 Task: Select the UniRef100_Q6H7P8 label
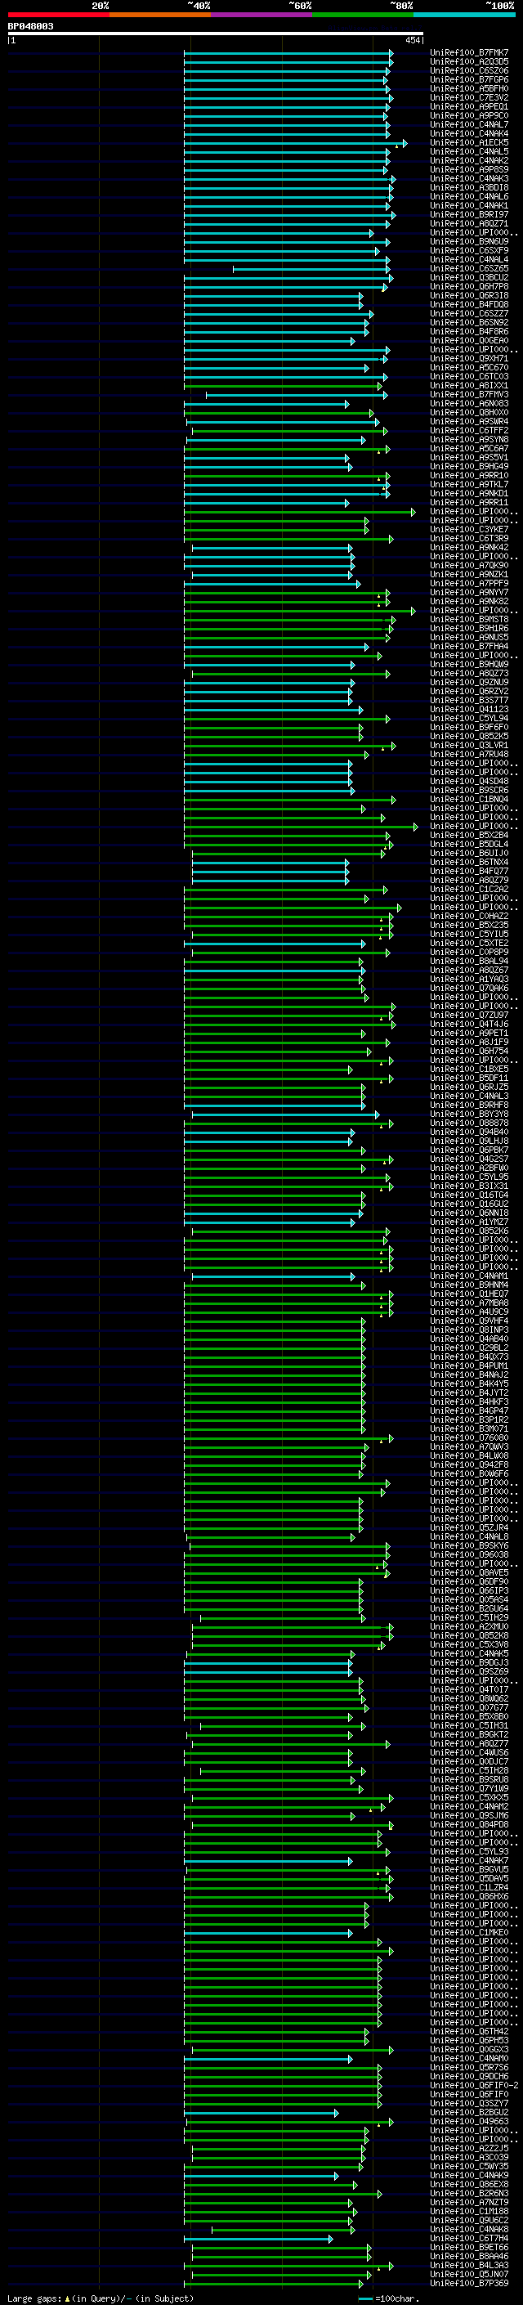click(x=469, y=286)
